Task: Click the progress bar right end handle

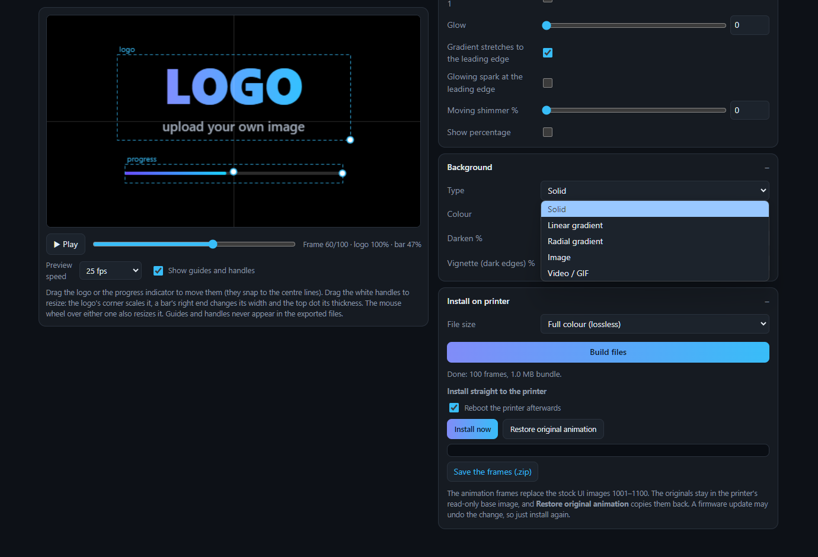Action: (342, 173)
